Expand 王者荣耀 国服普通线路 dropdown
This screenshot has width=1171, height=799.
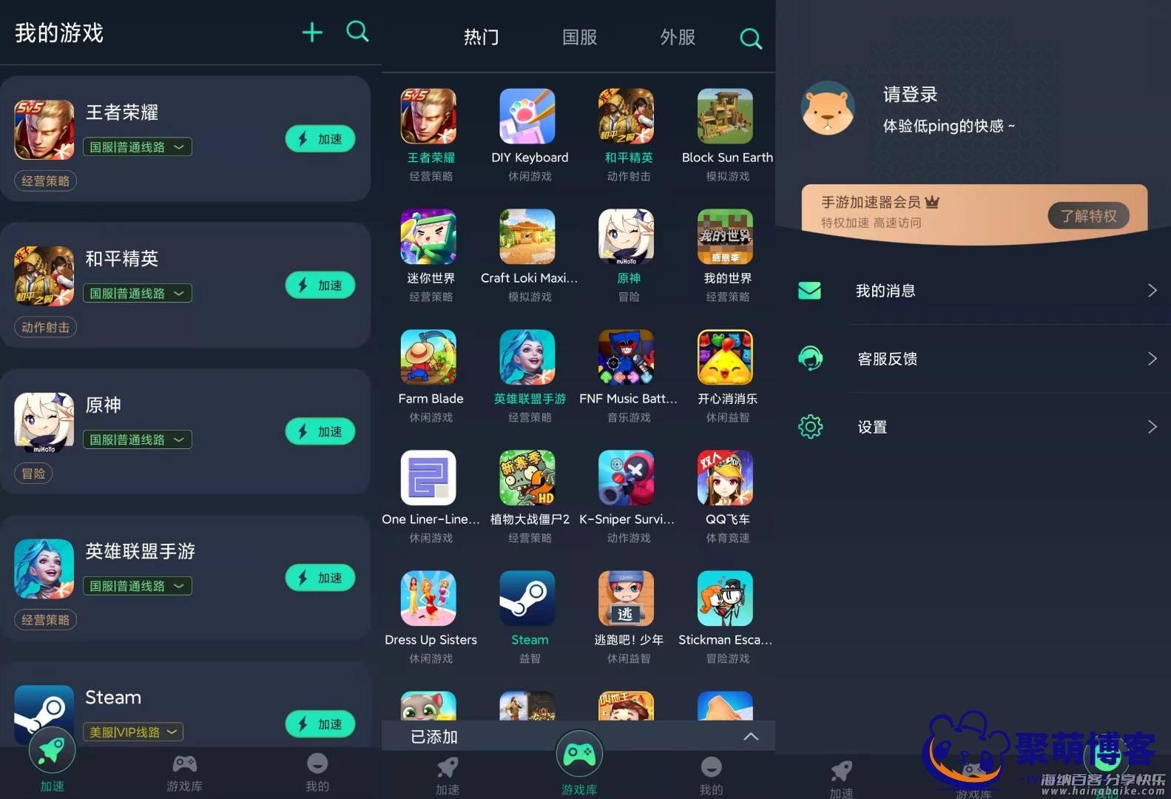click(x=138, y=147)
